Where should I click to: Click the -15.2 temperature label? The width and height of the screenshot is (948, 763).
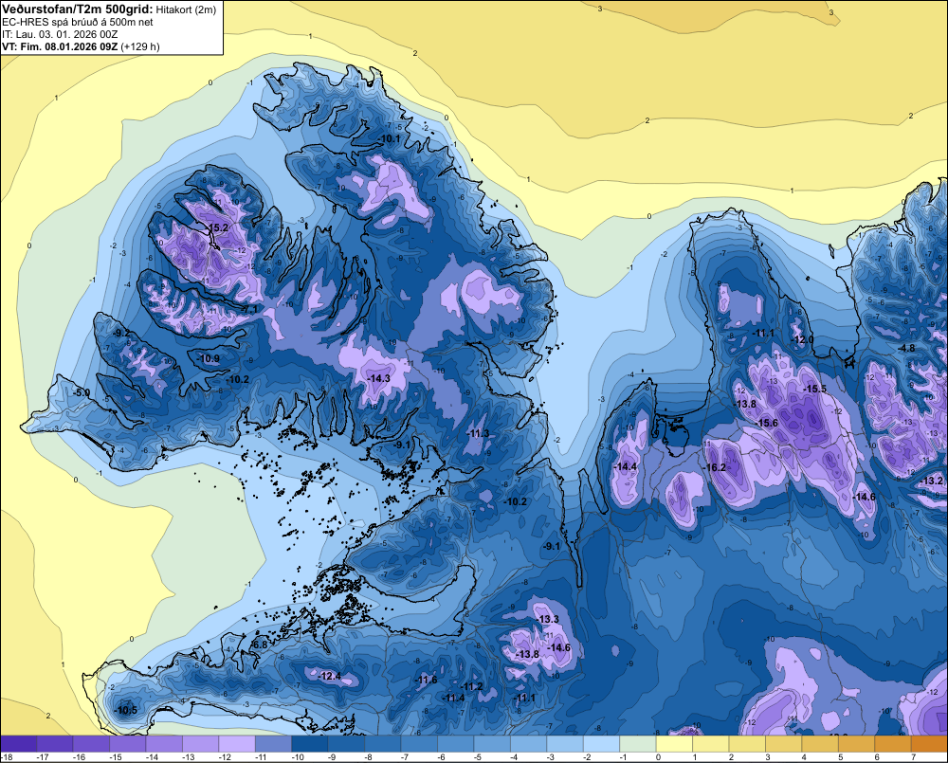click(x=217, y=227)
